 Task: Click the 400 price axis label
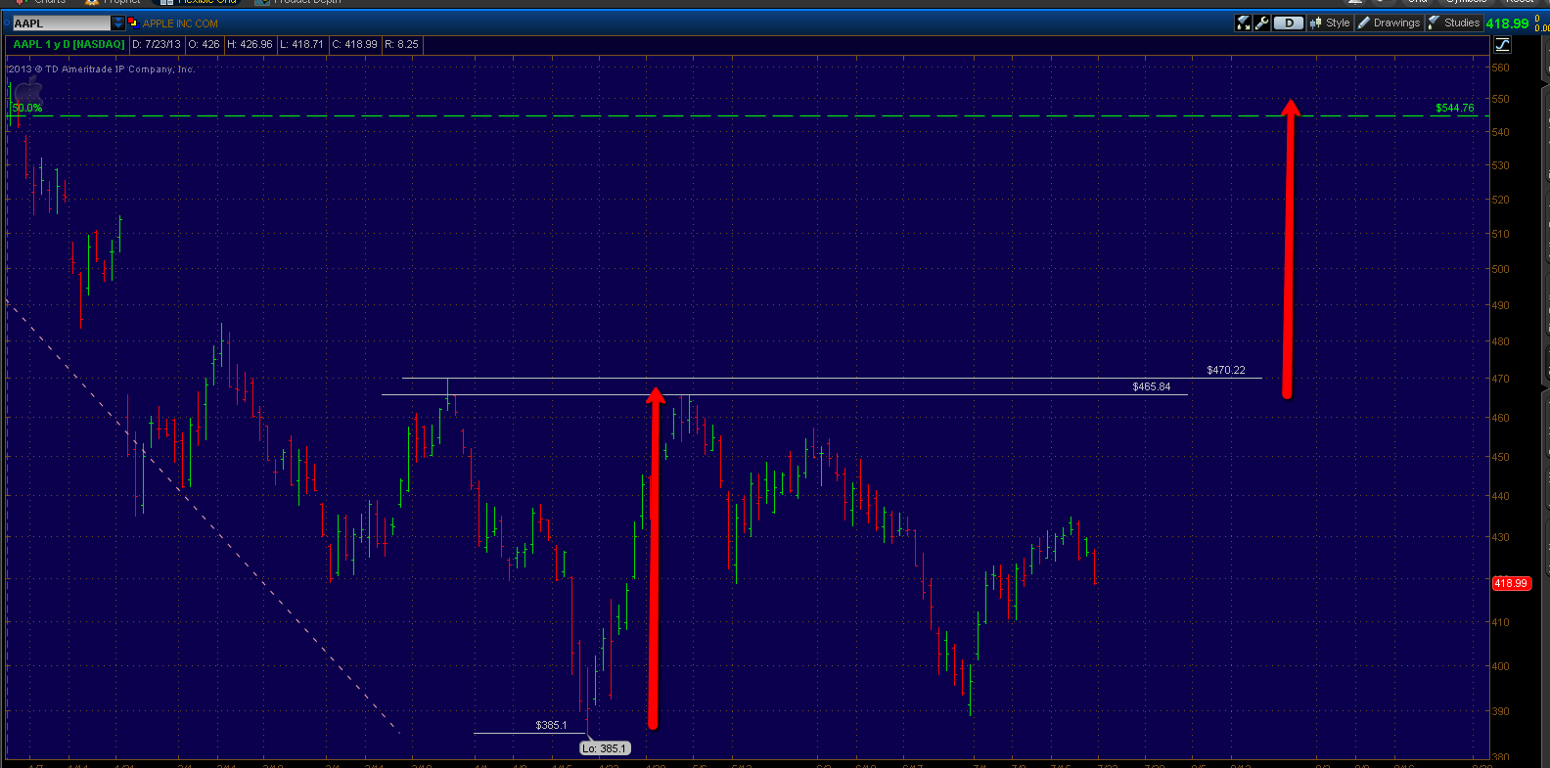[1500, 666]
